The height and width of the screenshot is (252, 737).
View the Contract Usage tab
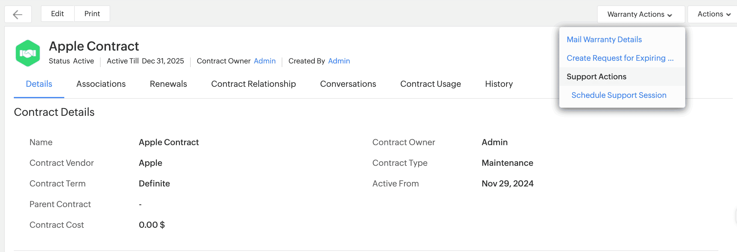pyautogui.click(x=430, y=84)
